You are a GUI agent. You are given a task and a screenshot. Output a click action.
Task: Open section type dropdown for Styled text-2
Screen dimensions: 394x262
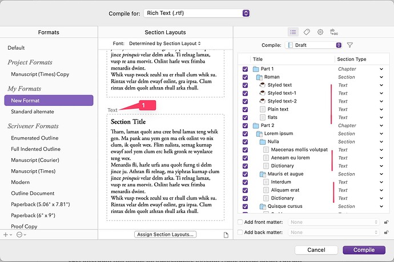click(381, 101)
